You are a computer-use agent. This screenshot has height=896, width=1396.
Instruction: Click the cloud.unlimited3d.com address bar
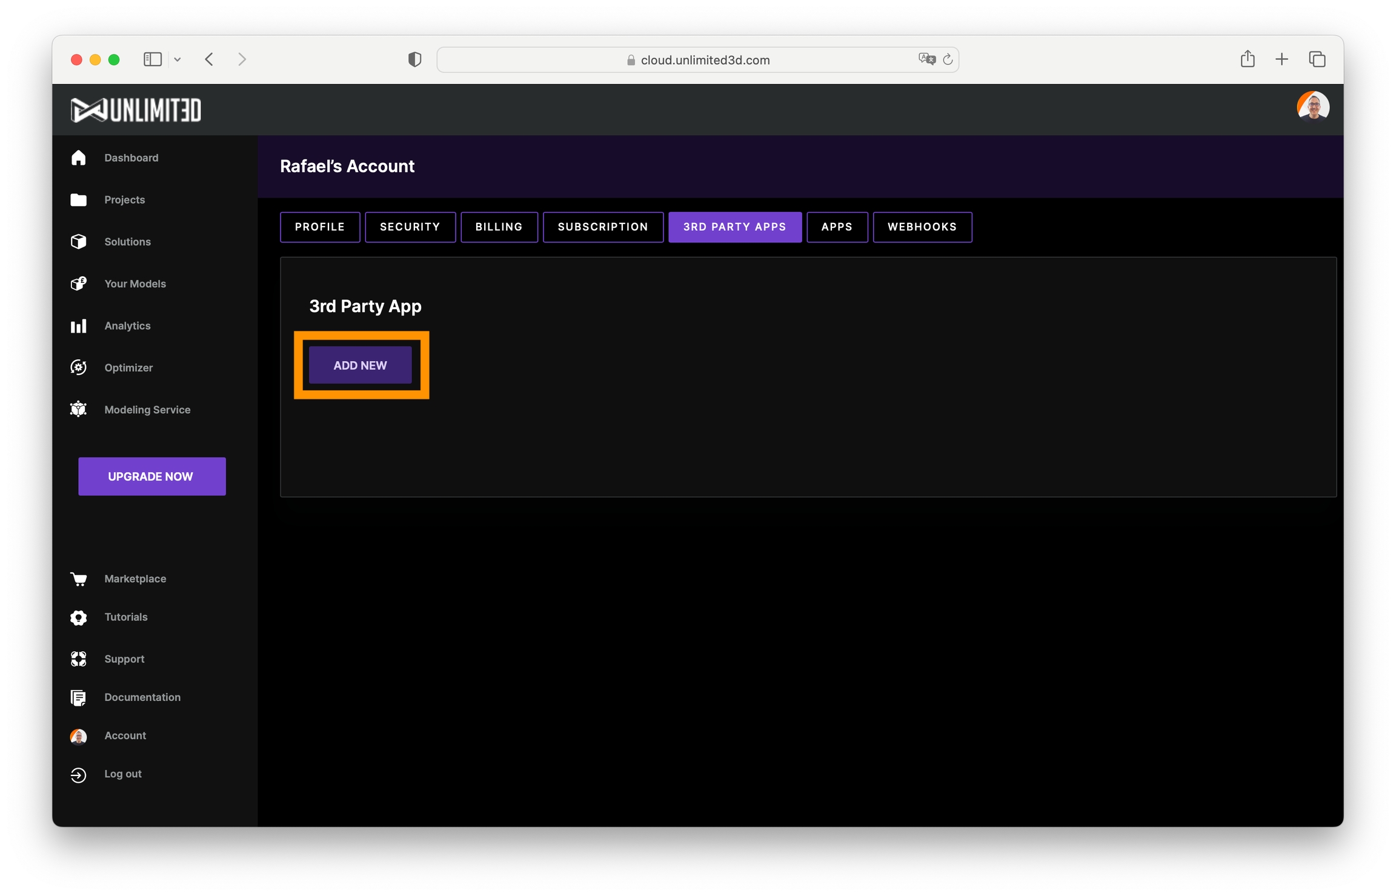[697, 60]
